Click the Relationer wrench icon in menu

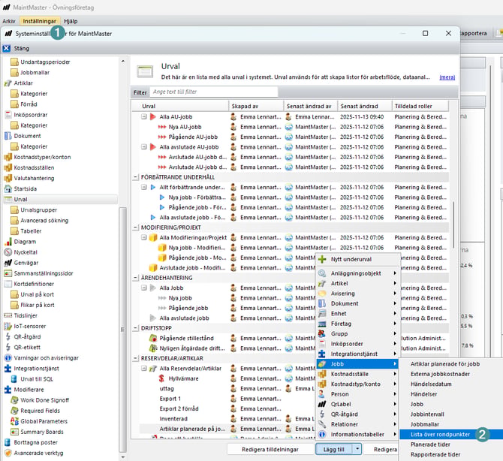coord(322,424)
